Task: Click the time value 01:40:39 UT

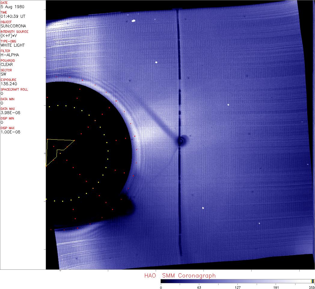Action: (13, 16)
